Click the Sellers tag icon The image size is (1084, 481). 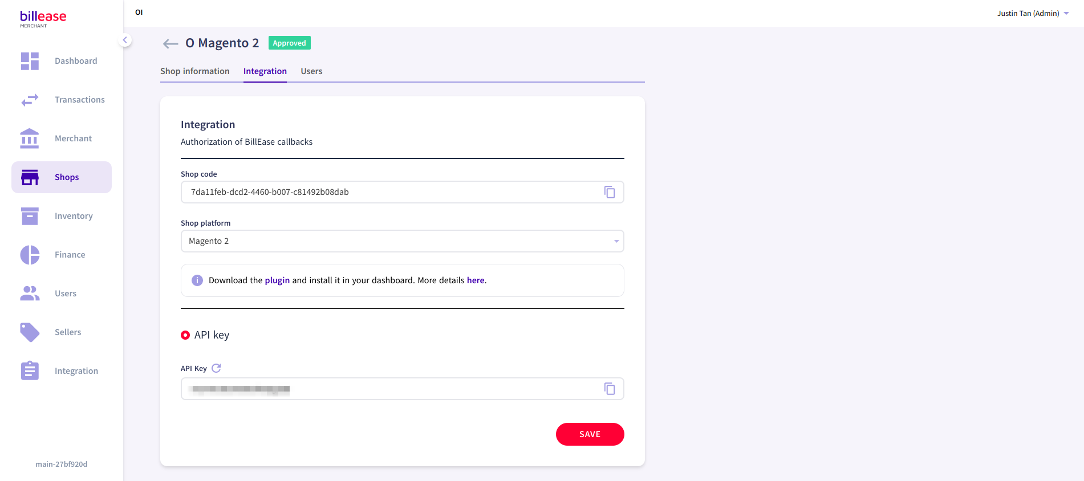coord(30,332)
